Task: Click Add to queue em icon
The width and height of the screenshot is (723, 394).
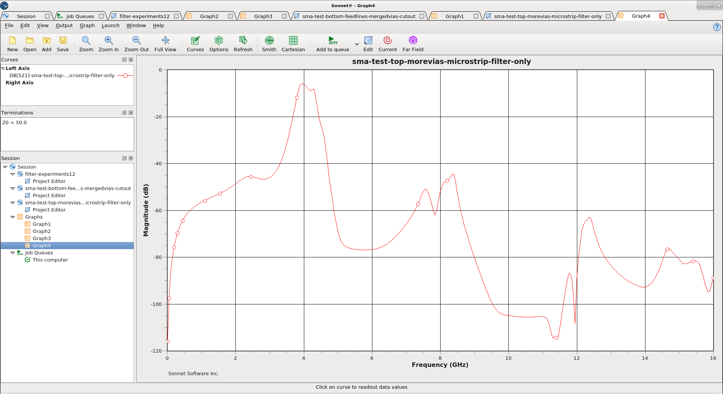Action: 333,40
